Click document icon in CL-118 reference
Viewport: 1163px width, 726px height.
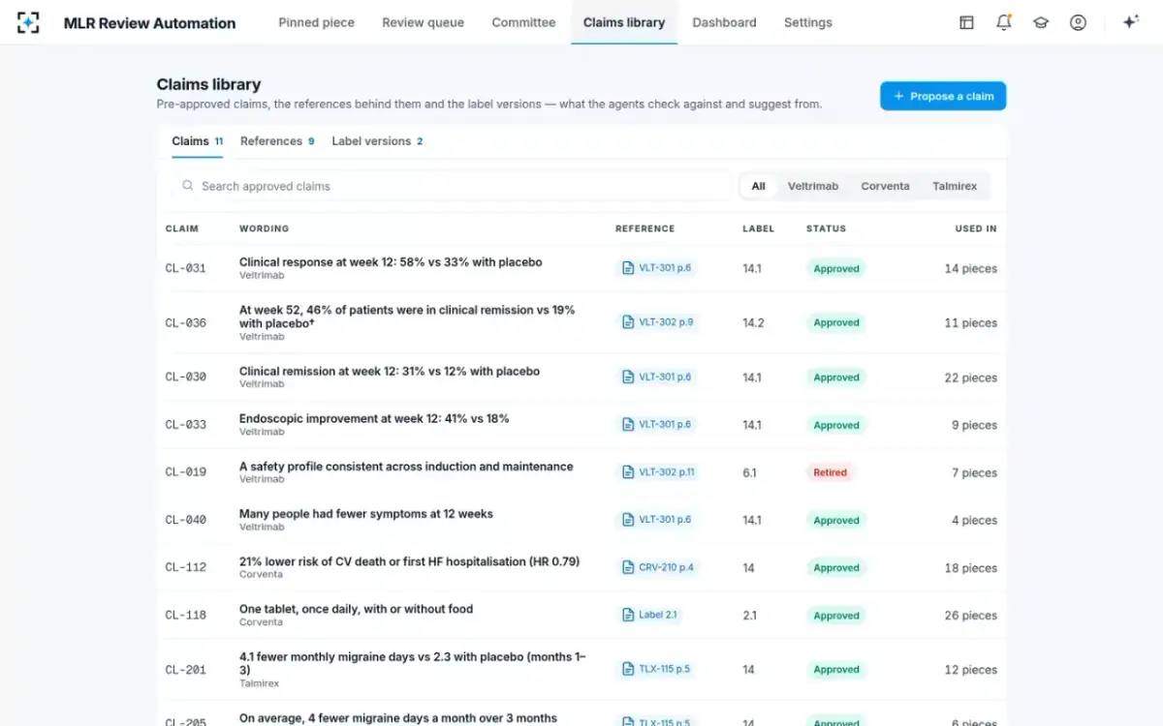coord(628,615)
